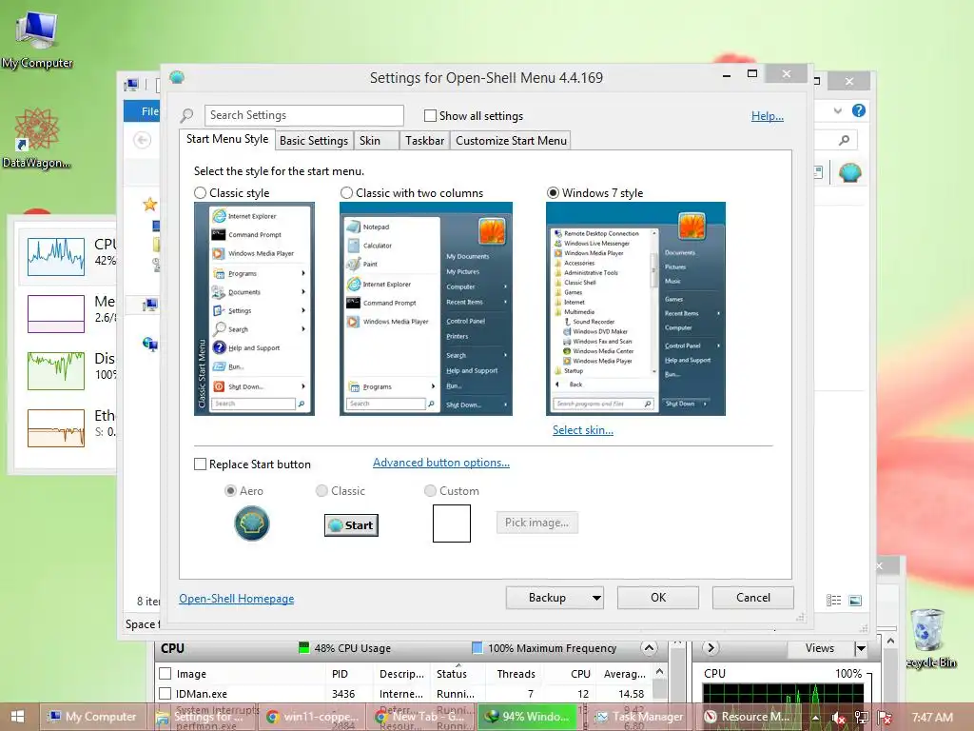The height and width of the screenshot is (731, 974).
Task: Click the Pick image button
Action: [536, 523]
